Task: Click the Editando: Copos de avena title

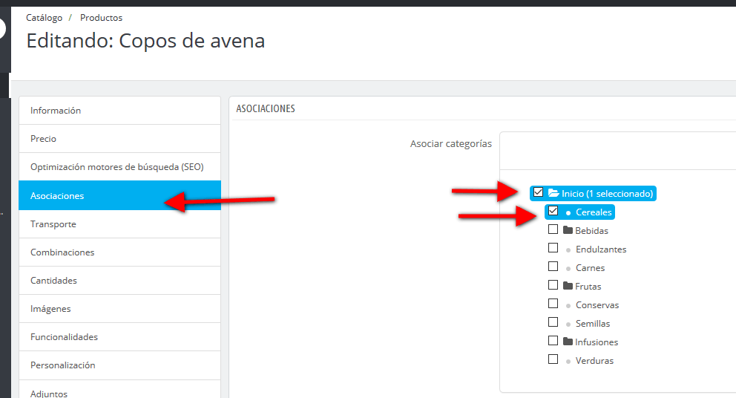Action: pos(145,41)
